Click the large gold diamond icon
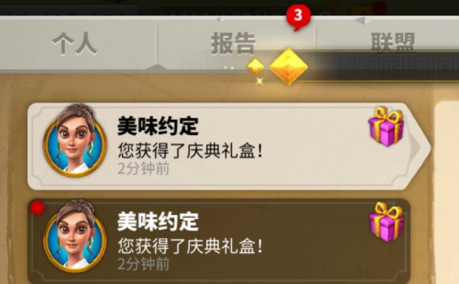This screenshot has height=284, width=459. point(289,66)
